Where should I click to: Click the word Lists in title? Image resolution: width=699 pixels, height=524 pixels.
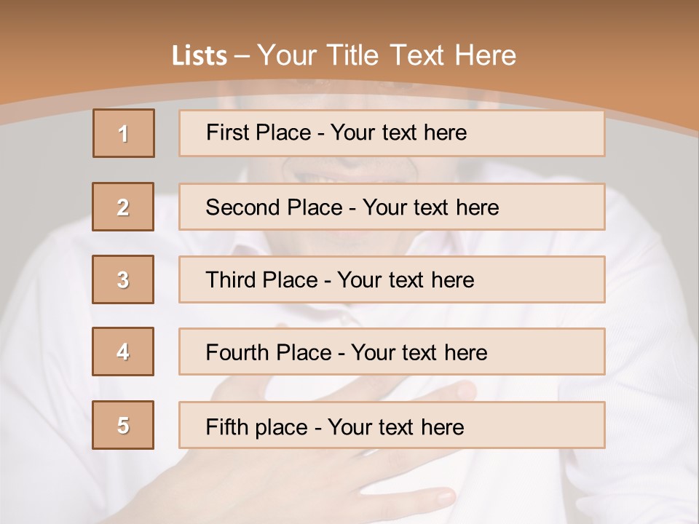(x=199, y=56)
